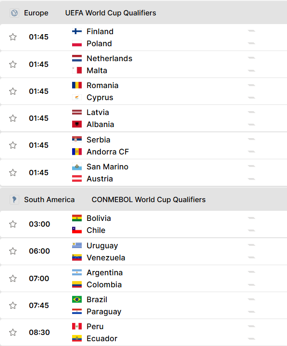Click the South America region icon

pyautogui.click(x=14, y=200)
